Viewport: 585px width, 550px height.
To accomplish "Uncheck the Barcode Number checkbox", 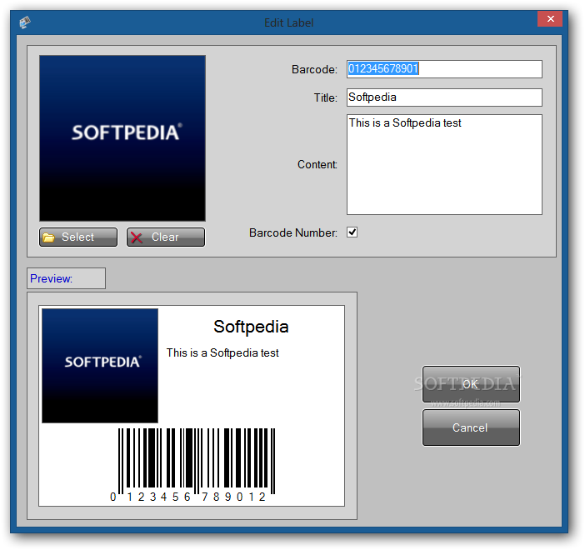I will click(352, 232).
